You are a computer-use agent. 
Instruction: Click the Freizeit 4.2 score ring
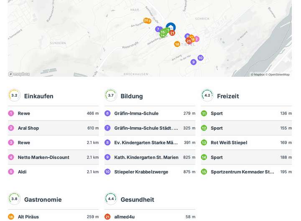(207, 95)
